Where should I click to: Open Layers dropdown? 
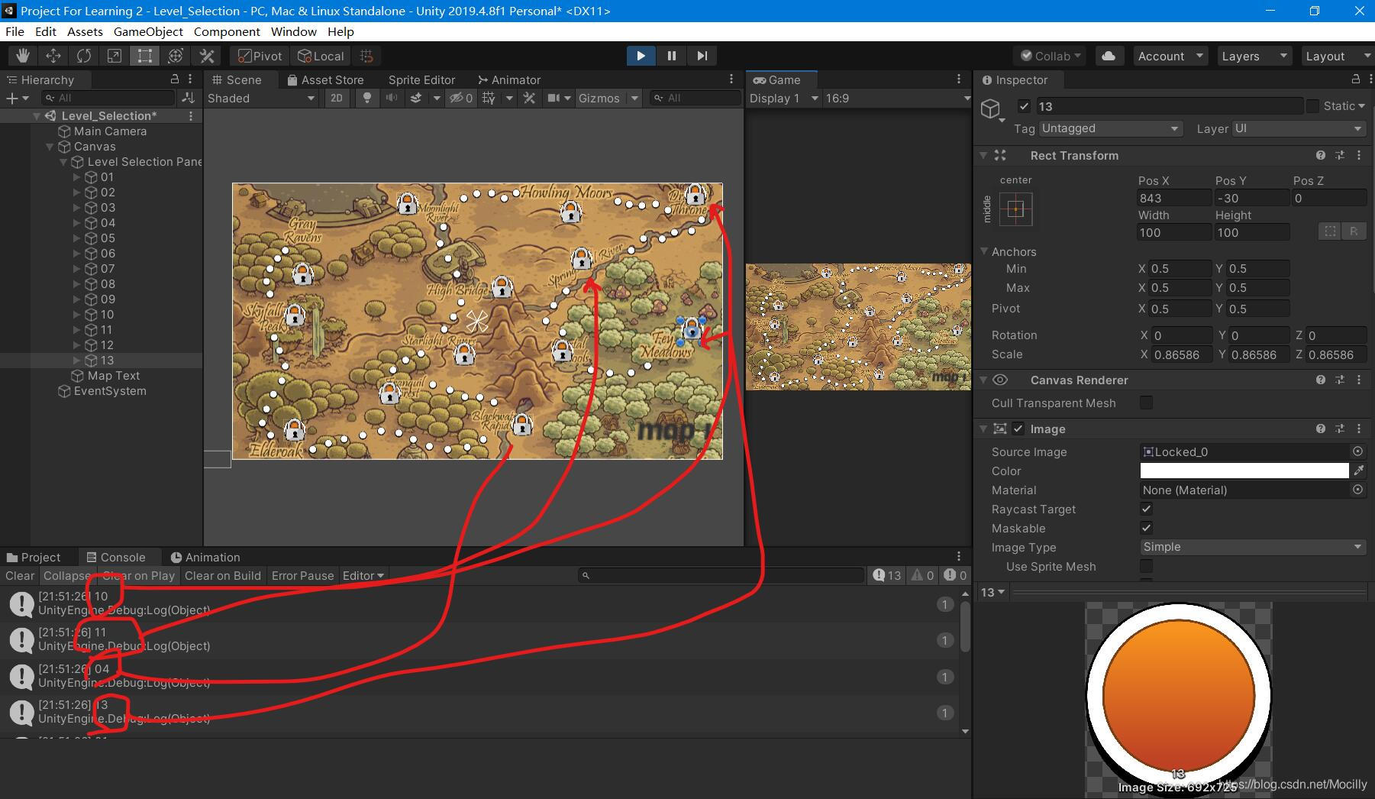click(1254, 56)
